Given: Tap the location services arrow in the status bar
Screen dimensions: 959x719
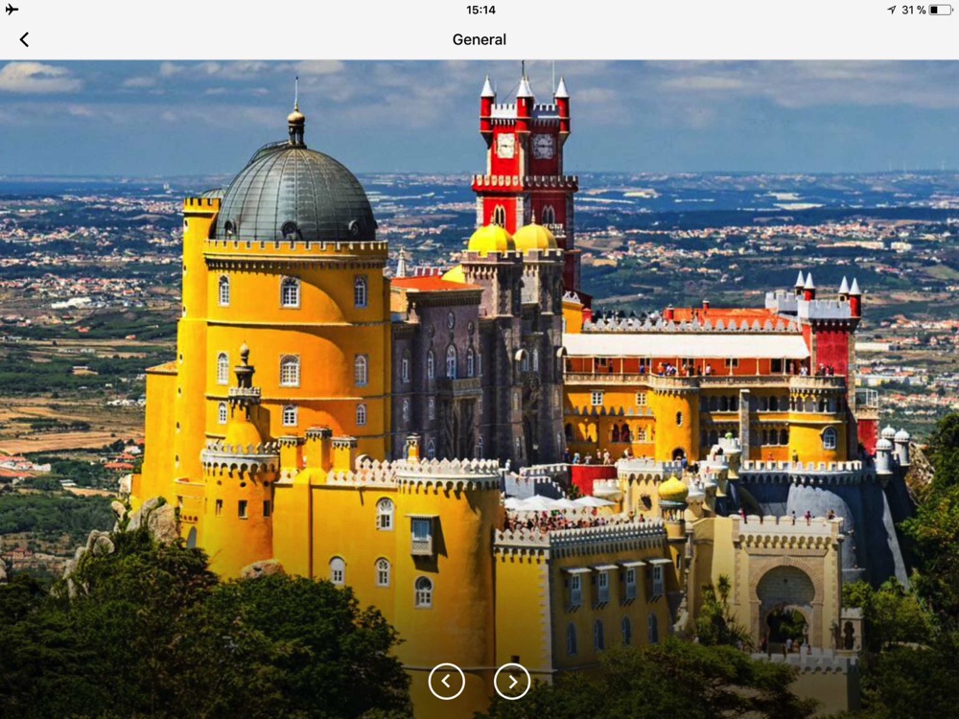Looking at the screenshot, I should click(891, 10).
